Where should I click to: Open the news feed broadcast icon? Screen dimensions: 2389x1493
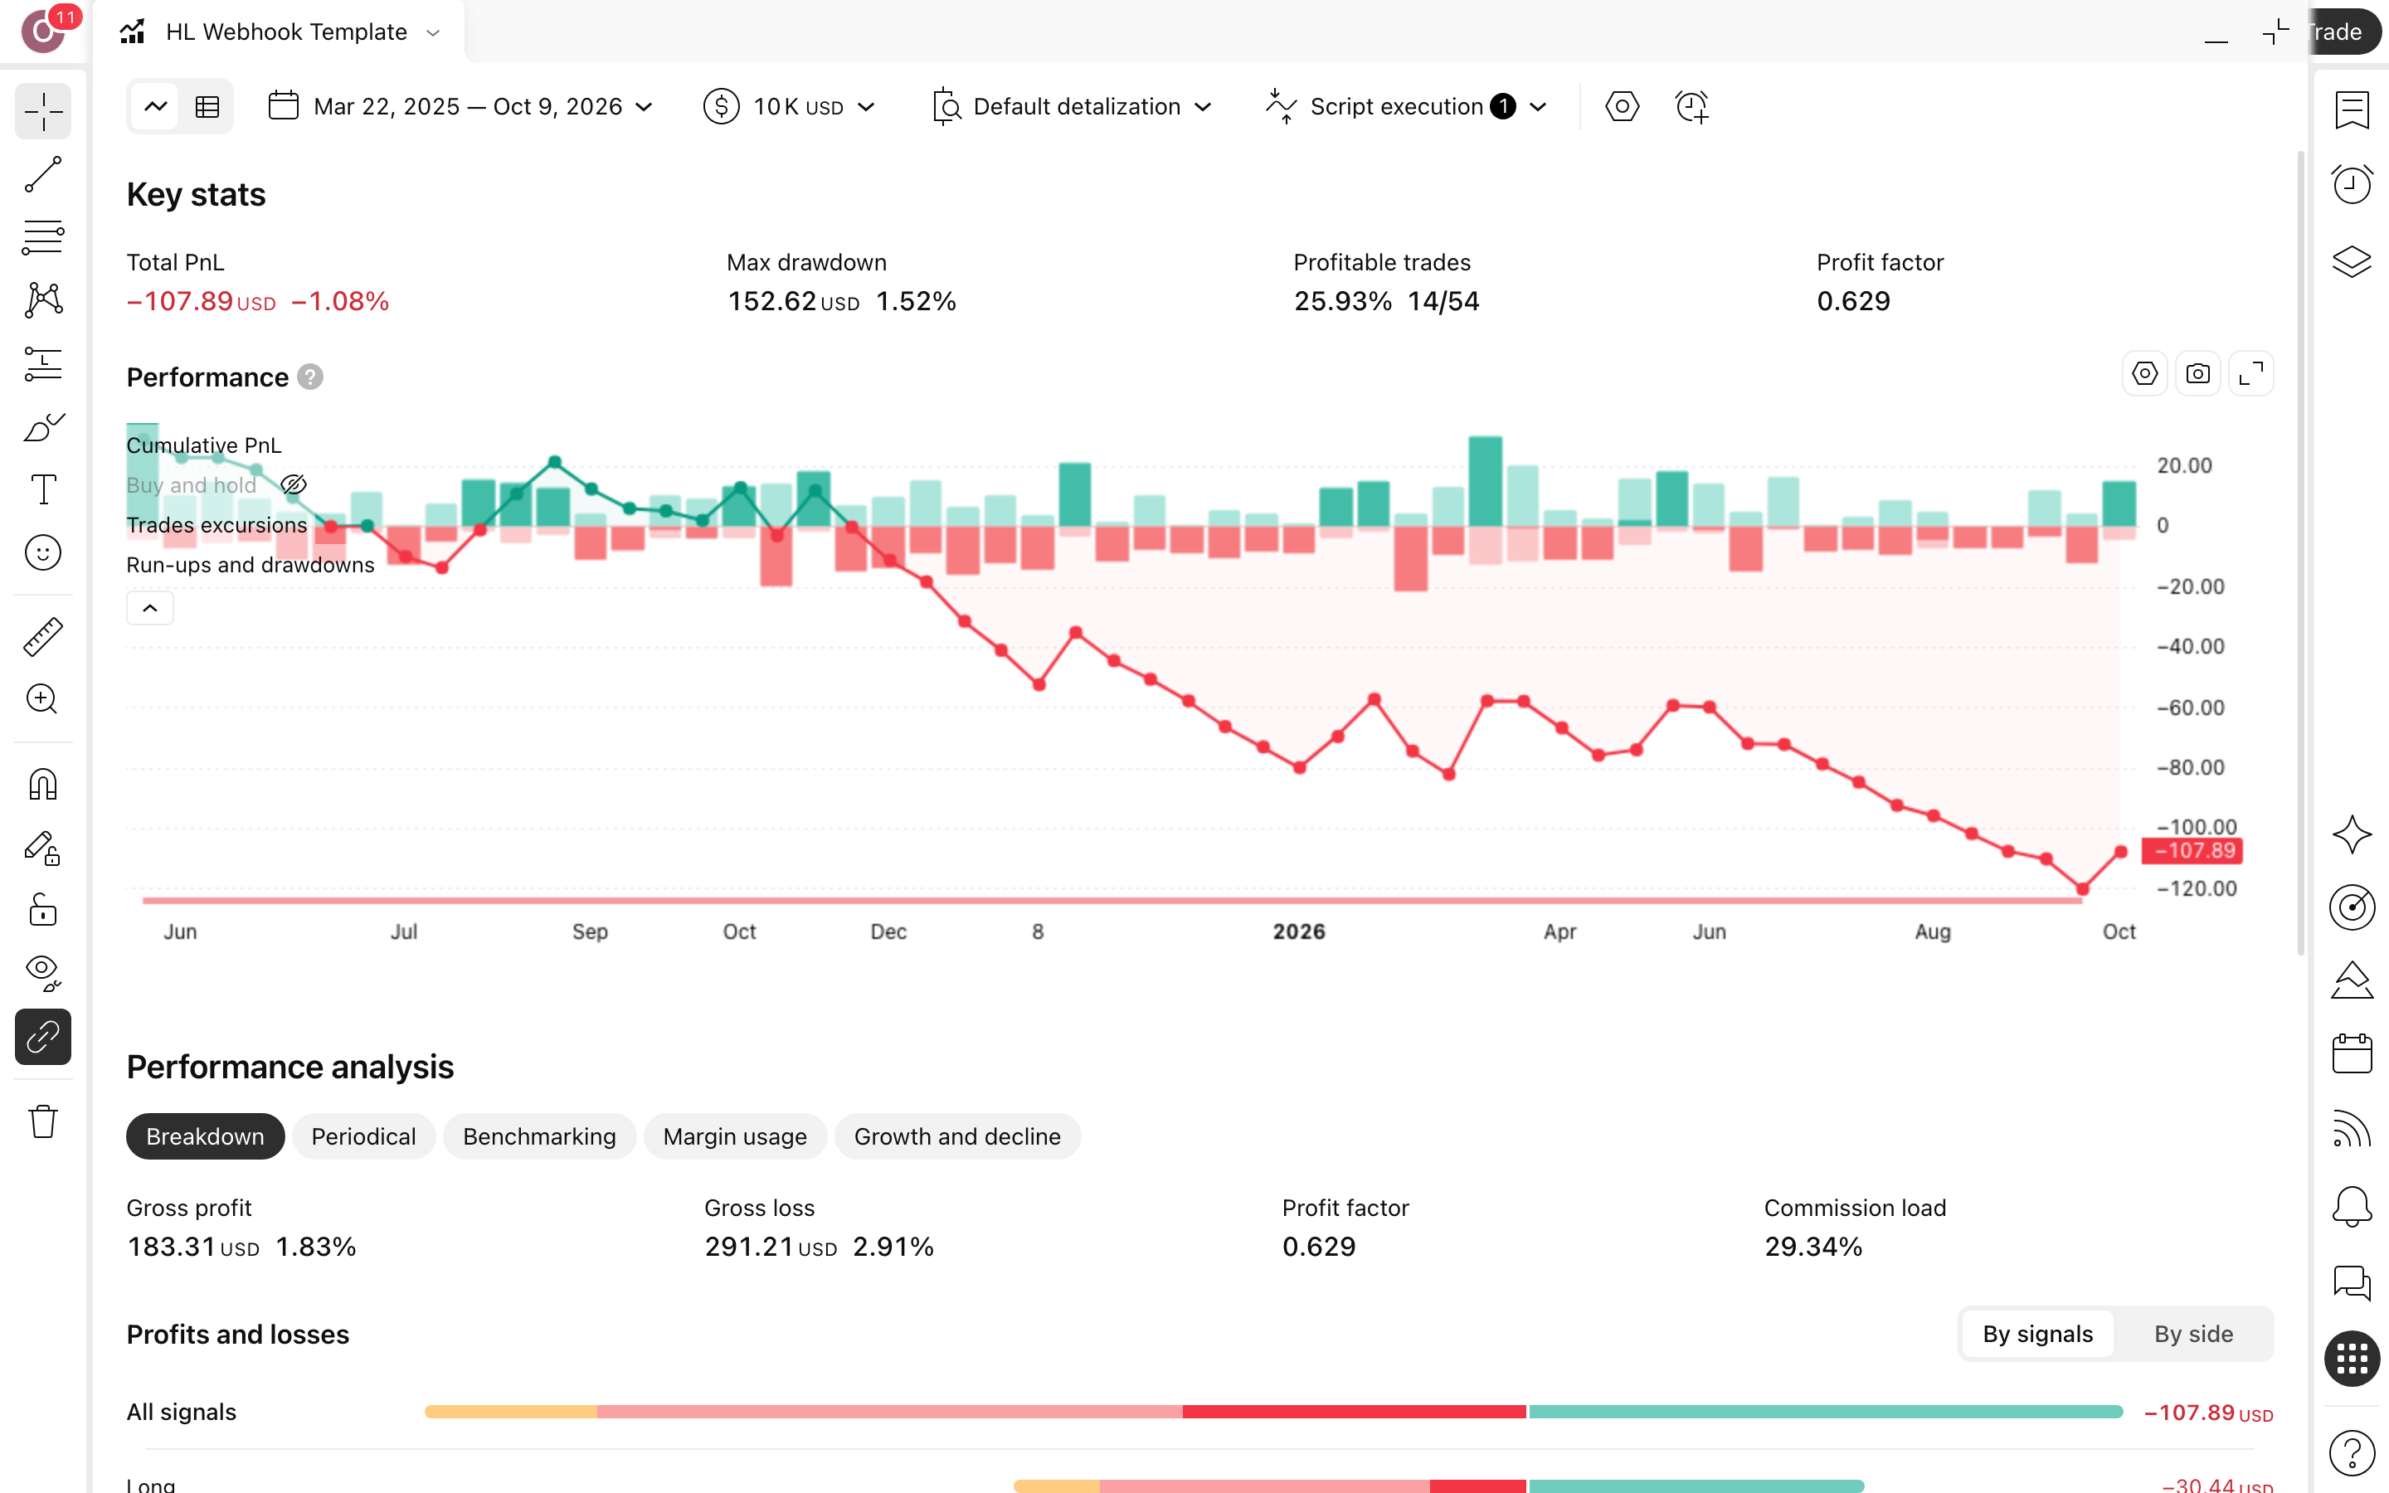coord(2352,1130)
